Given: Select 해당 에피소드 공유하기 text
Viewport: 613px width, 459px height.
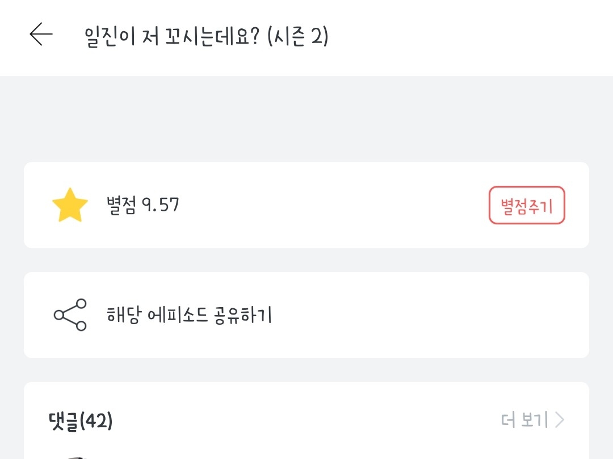Looking at the screenshot, I should [x=189, y=315].
